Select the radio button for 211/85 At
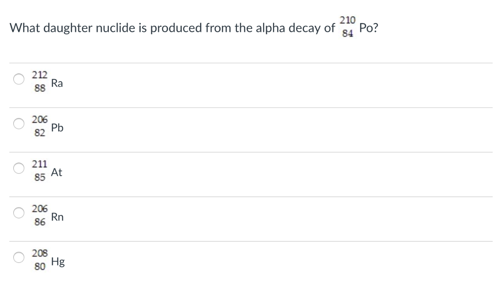The width and height of the screenshot is (502, 284). (x=18, y=168)
